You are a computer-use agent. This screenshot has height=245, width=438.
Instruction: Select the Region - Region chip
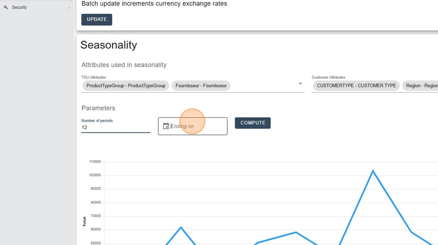pyautogui.click(x=420, y=86)
